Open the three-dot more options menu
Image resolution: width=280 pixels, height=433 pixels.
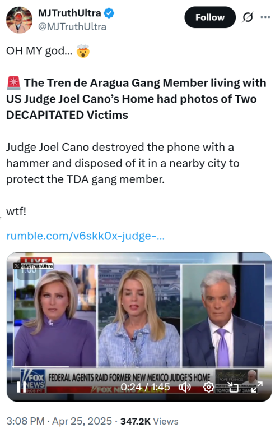pos(265,17)
